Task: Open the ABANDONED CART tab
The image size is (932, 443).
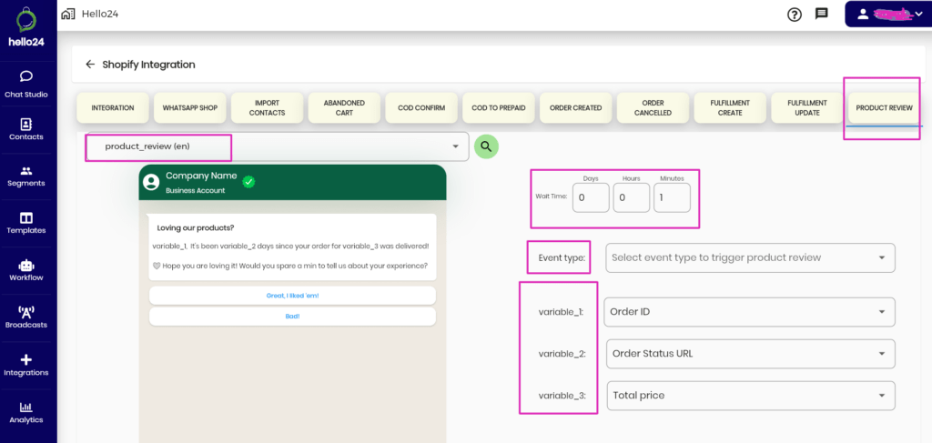Action: coord(344,108)
